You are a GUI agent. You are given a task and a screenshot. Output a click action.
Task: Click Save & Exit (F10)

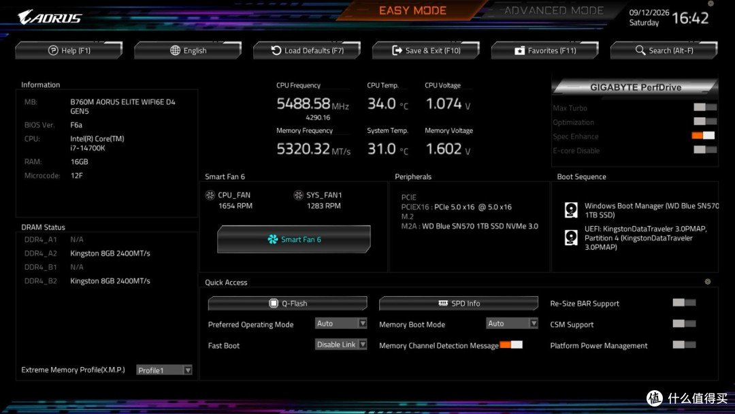426,50
